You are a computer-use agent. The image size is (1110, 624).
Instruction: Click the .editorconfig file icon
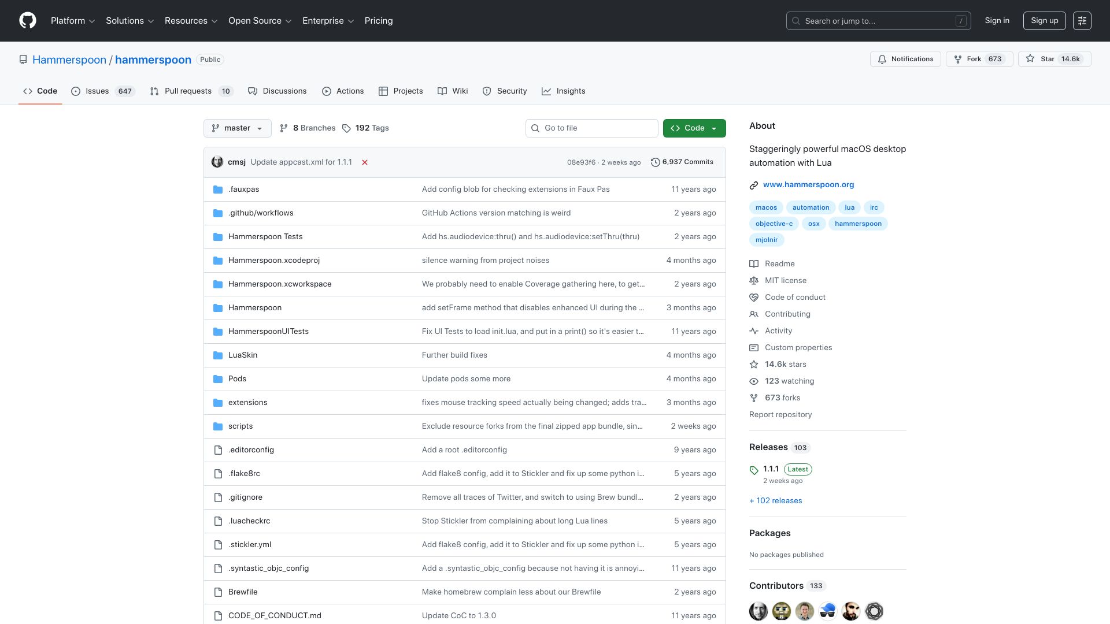pos(218,450)
